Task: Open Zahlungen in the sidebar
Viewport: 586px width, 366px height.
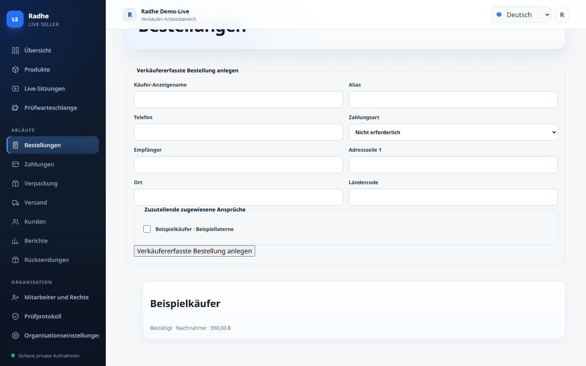Action: [53, 164]
